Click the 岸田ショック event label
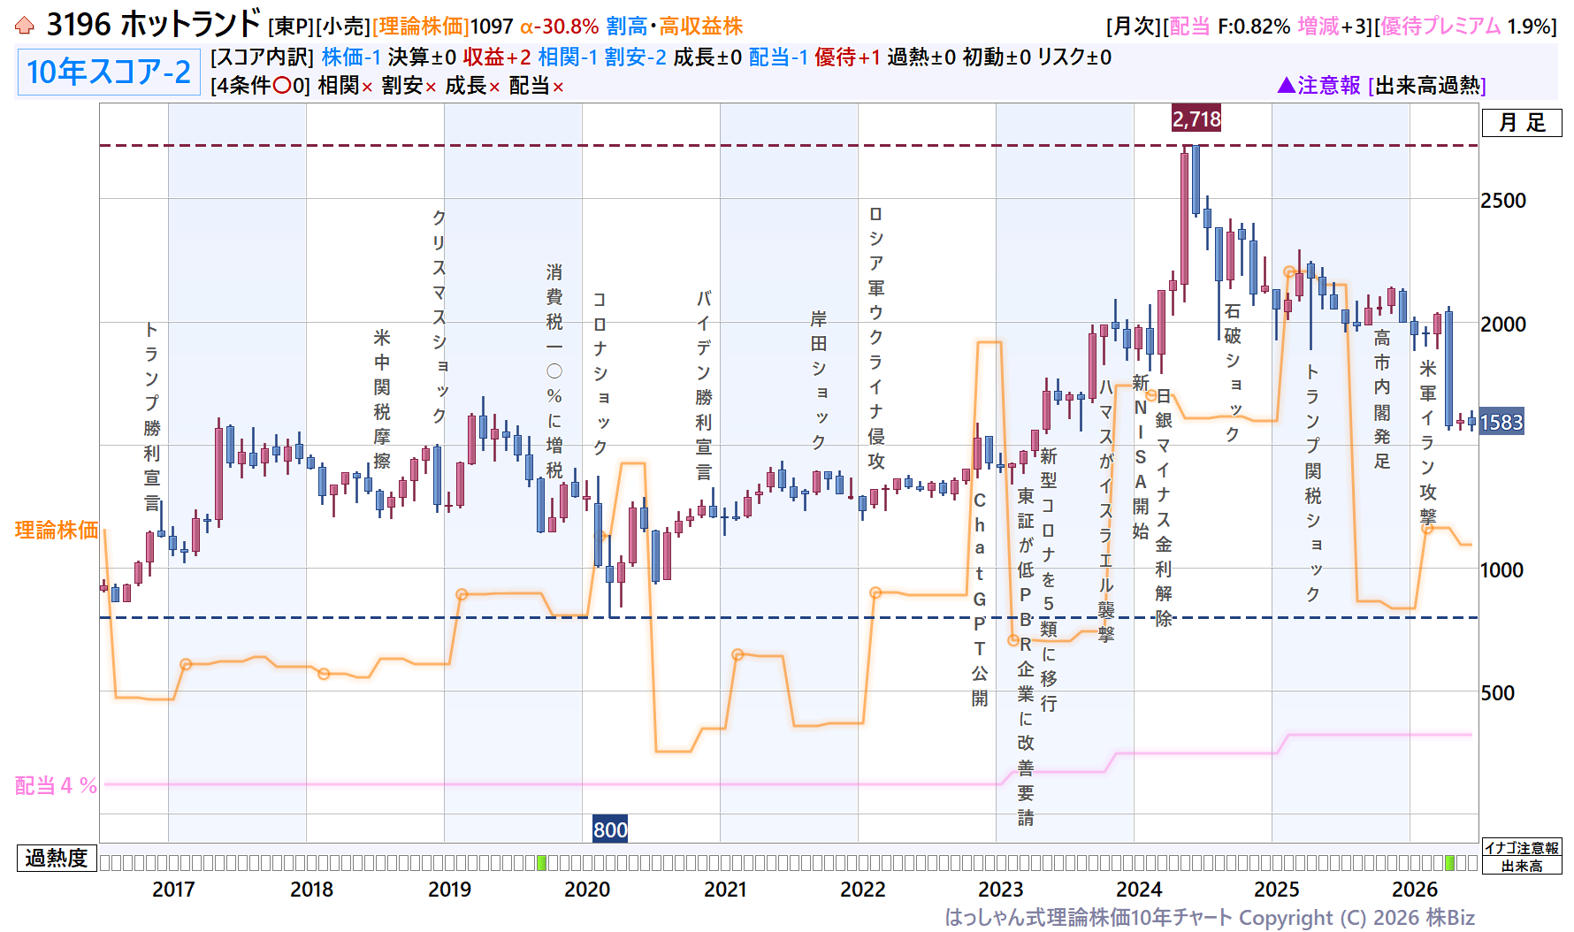Viewport: 1574px width, 932px height. (x=819, y=379)
